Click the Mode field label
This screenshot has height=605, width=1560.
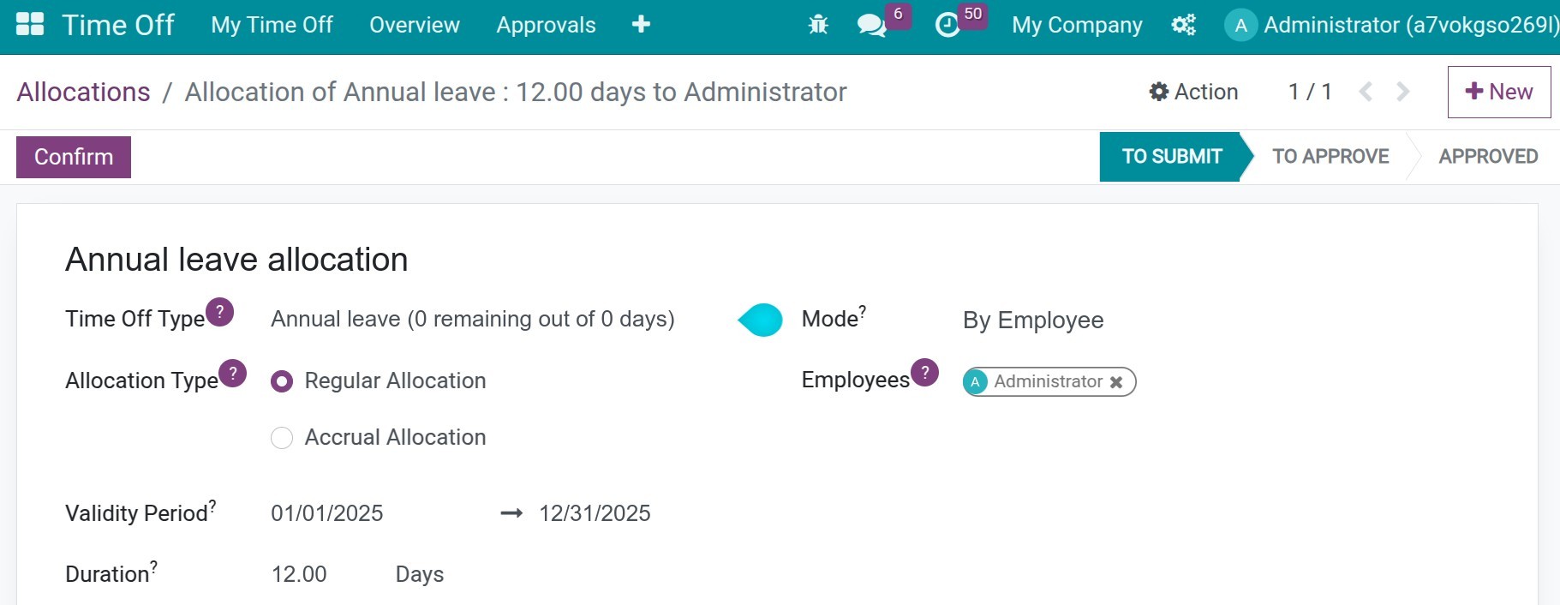coord(830,319)
